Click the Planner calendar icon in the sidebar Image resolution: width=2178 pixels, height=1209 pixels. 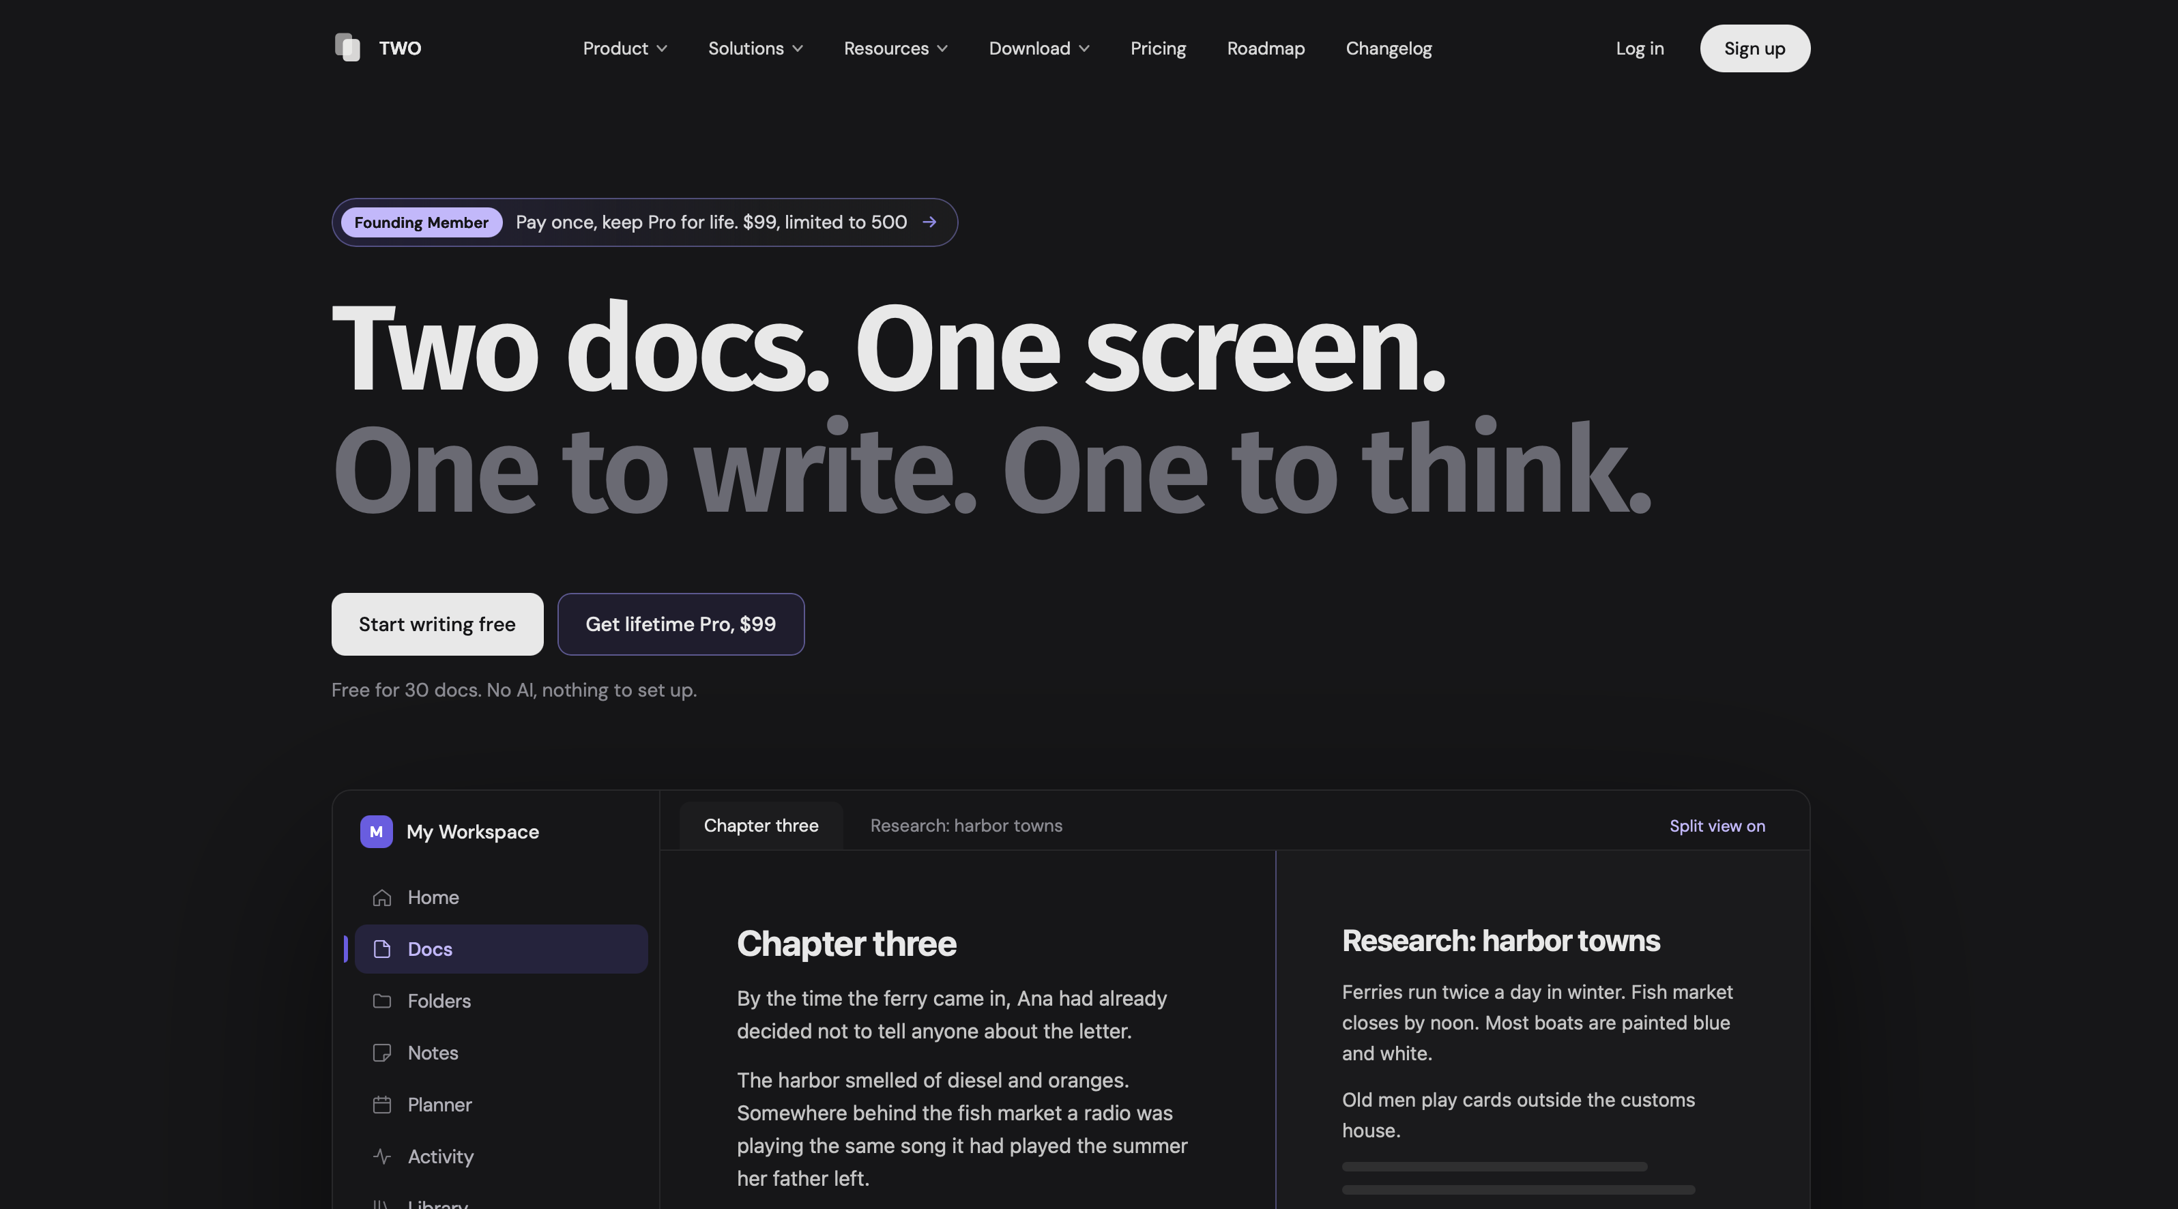(382, 1104)
